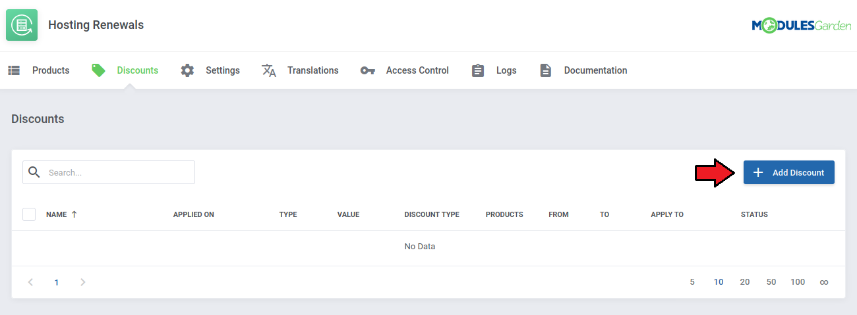This screenshot has width=857, height=315.
Task: Click the VALUE column header
Action: 348,214
